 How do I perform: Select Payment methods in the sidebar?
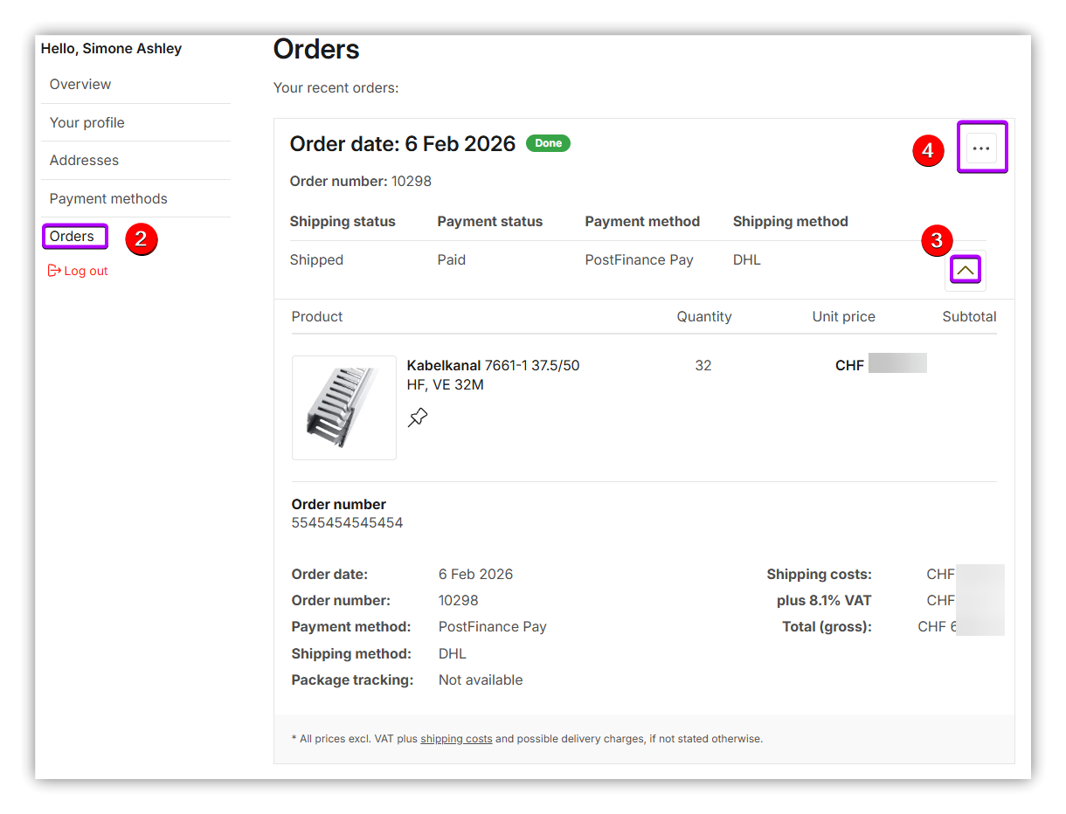click(108, 199)
